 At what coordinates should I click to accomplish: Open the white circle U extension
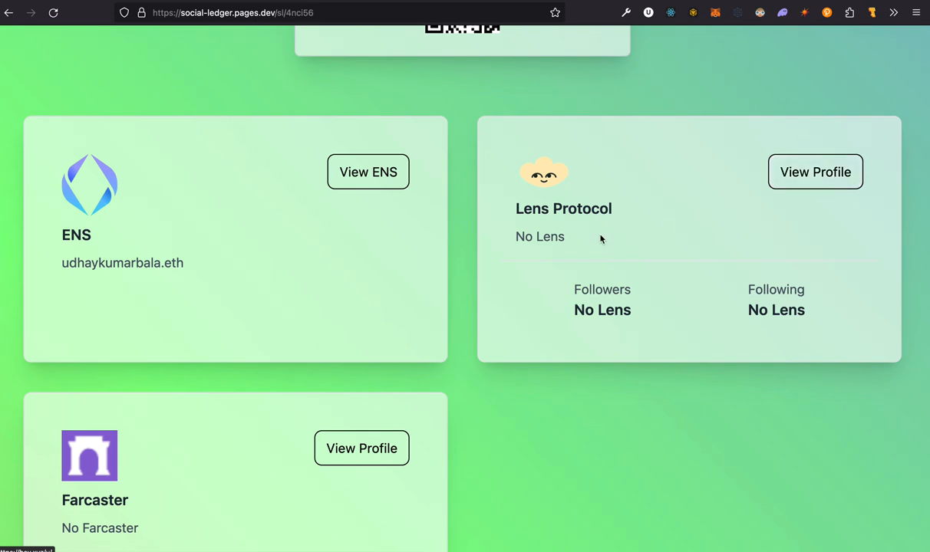[x=648, y=13]
